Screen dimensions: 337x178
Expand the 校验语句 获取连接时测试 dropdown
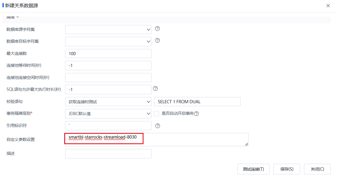click(x=108, y=102)
